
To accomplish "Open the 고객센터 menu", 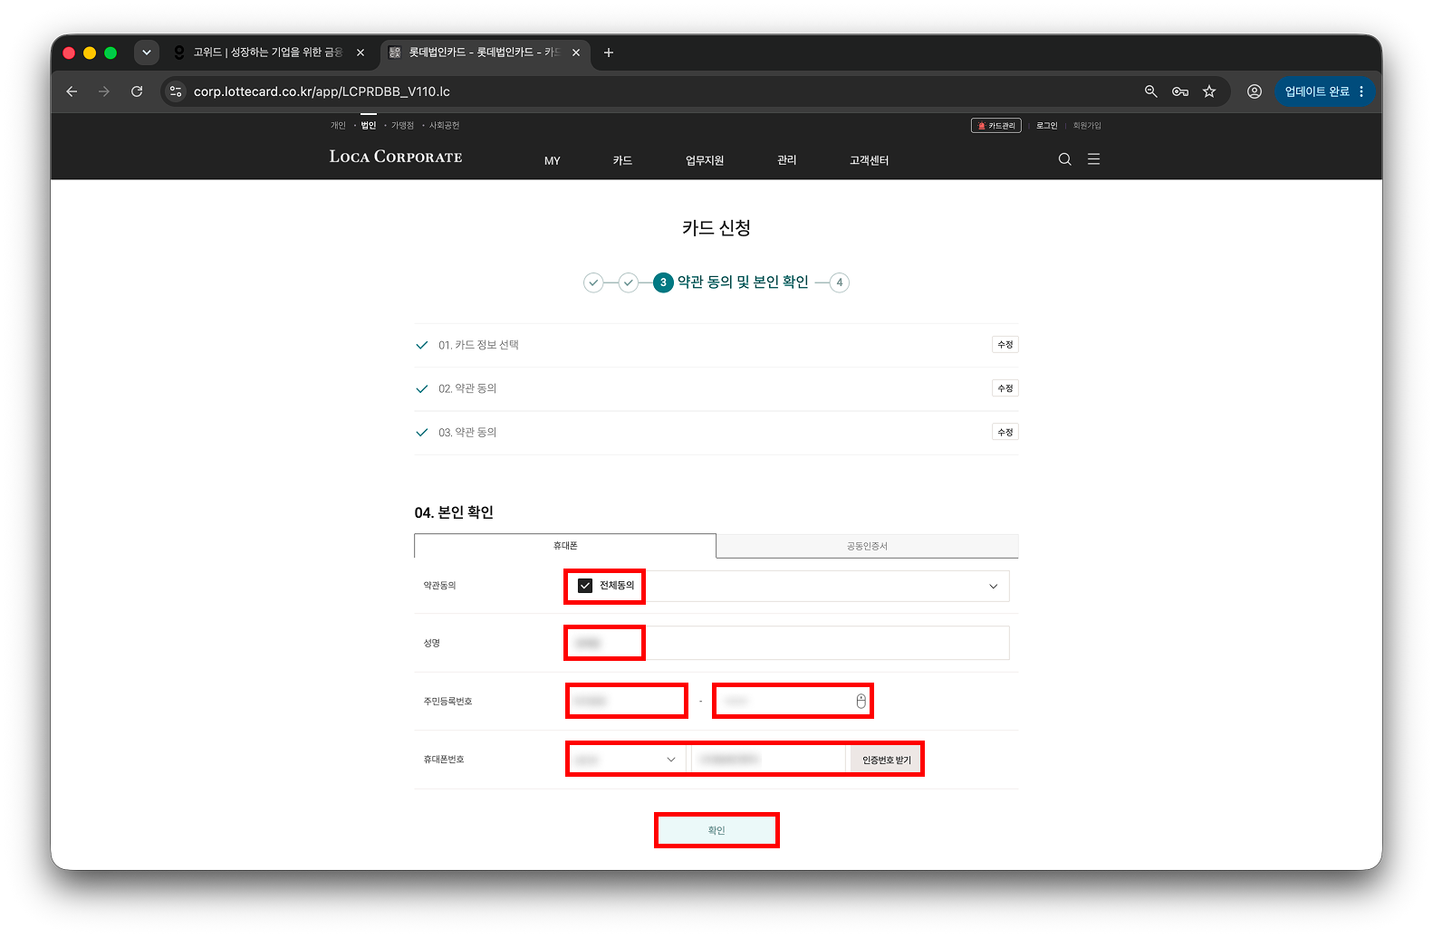I will point(870,160).
